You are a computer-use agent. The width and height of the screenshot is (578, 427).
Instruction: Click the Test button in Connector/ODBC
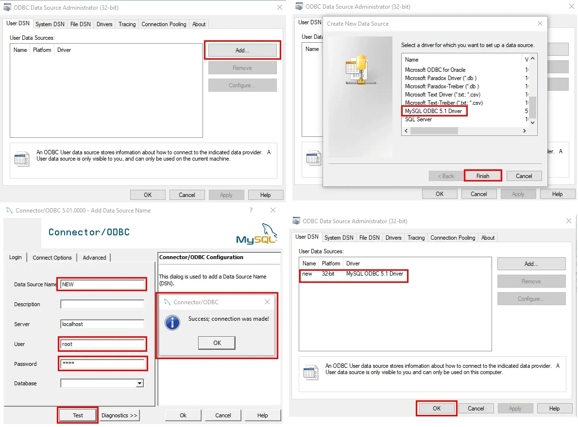78,415
